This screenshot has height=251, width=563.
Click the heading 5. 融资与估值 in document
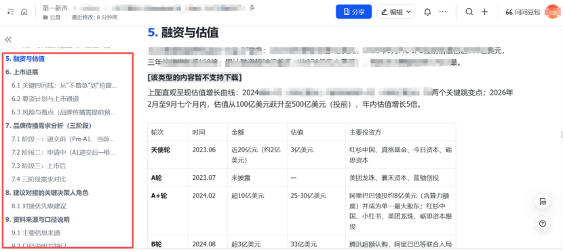[x=183, y=32]
